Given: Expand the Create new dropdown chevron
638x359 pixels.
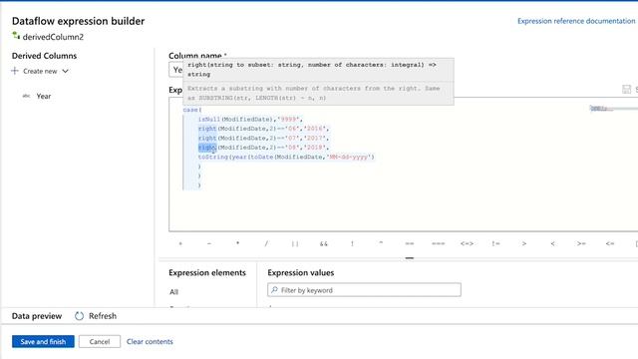Looking at the screenshot, I should point(65,71).
